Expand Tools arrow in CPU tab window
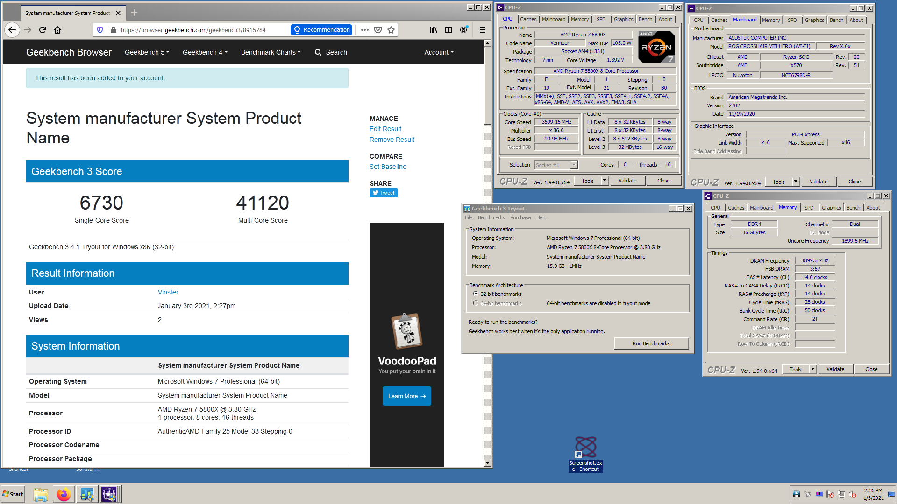Viewport: 897px width, 504px height. tap(605, 181)
